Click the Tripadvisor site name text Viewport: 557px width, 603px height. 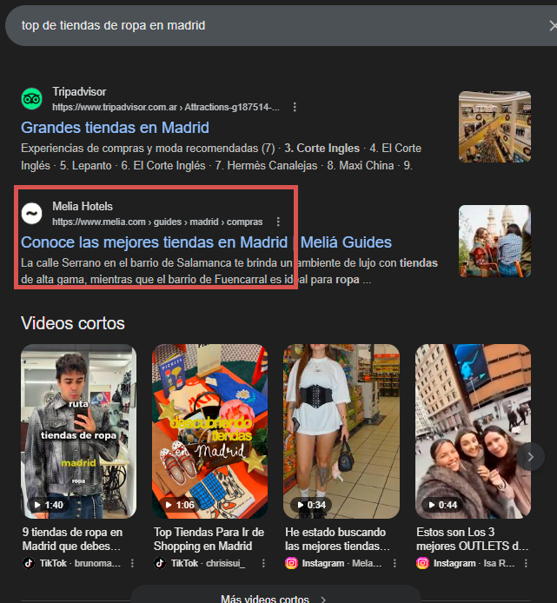pyautogui.click(x=79, y=91)
